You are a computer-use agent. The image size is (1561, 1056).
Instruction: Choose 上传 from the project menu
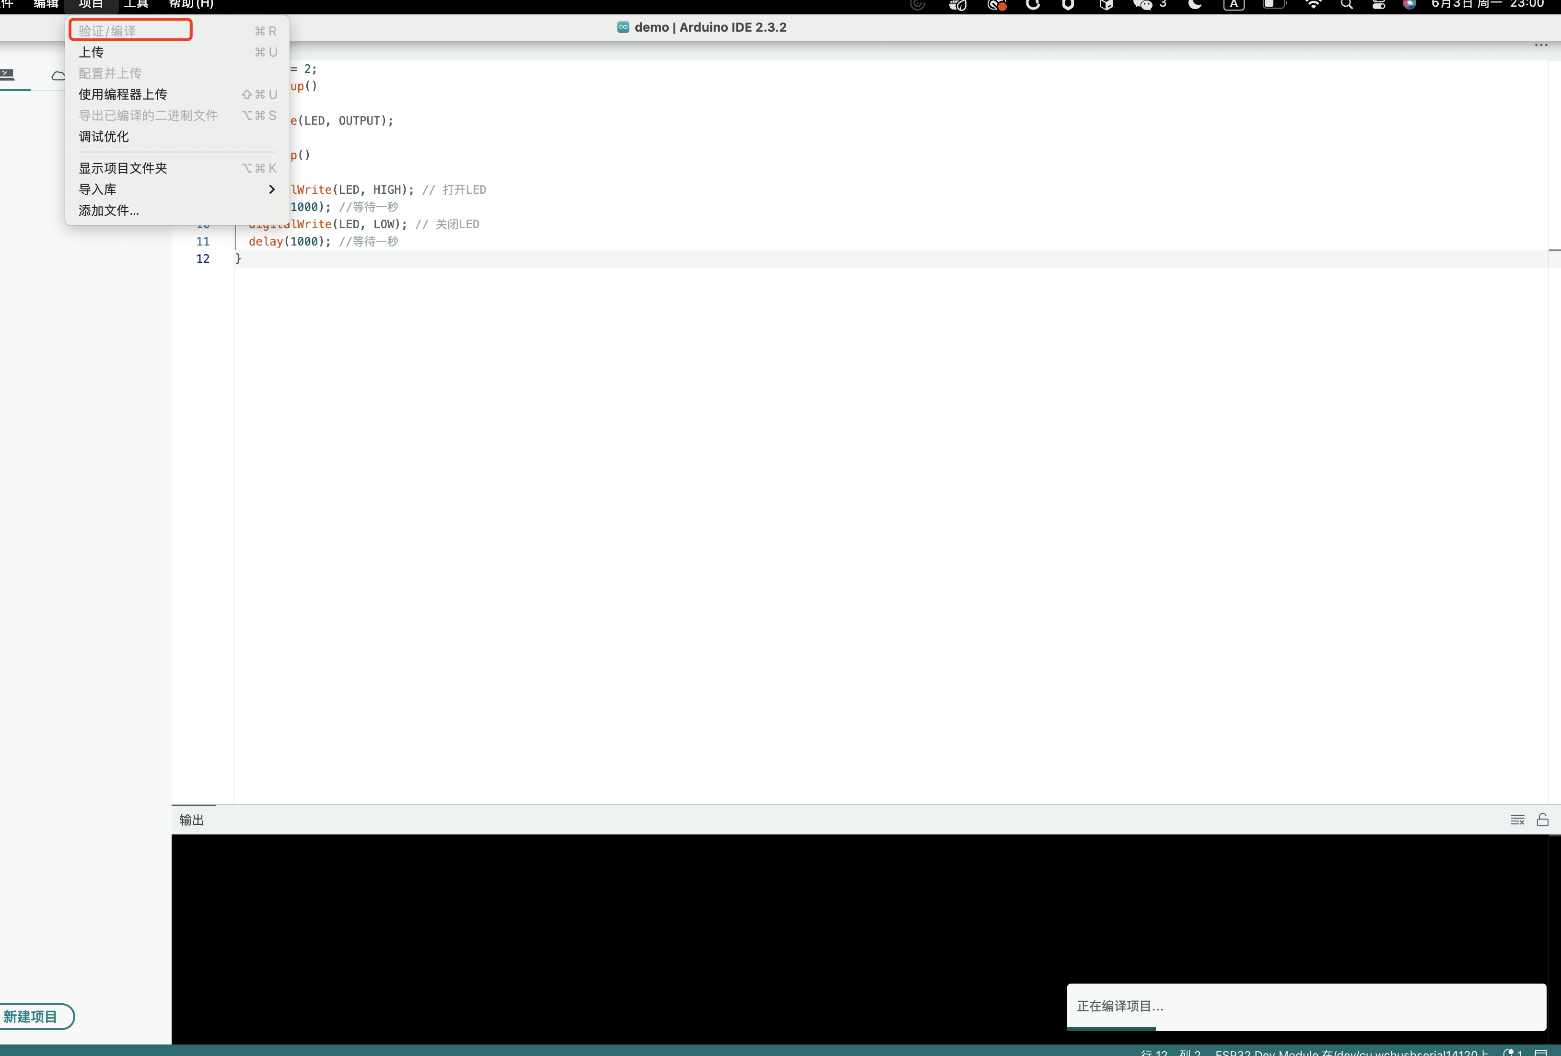click(x=92, y=52)
